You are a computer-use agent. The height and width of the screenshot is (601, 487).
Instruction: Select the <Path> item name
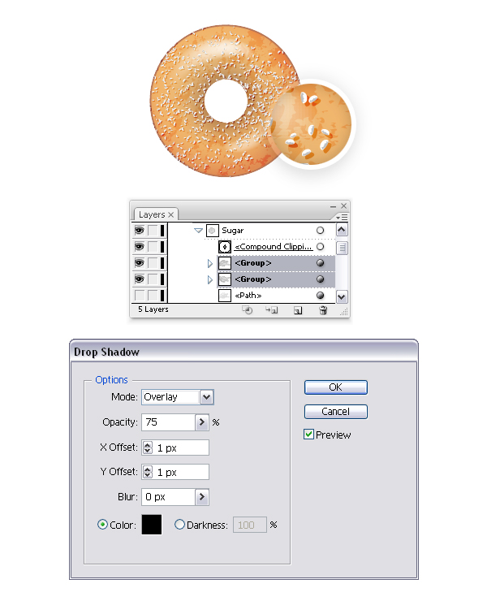click(248, 296)
